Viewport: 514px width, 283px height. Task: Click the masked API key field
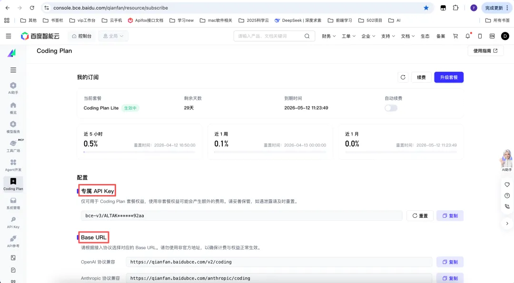(242, 215)
